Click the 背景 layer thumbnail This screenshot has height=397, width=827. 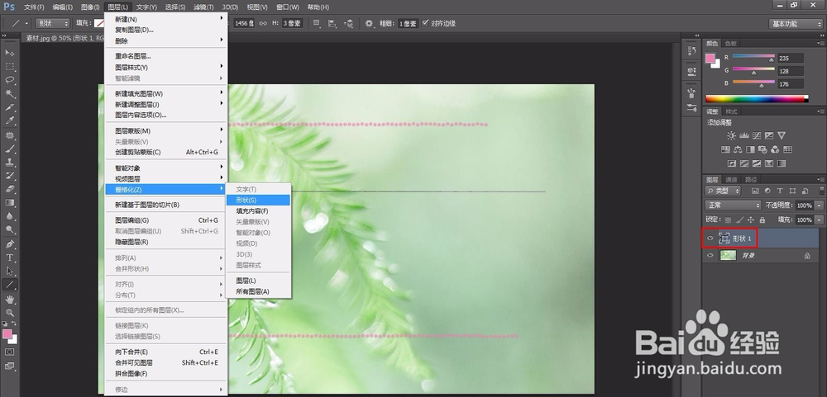tap(728, 255)
